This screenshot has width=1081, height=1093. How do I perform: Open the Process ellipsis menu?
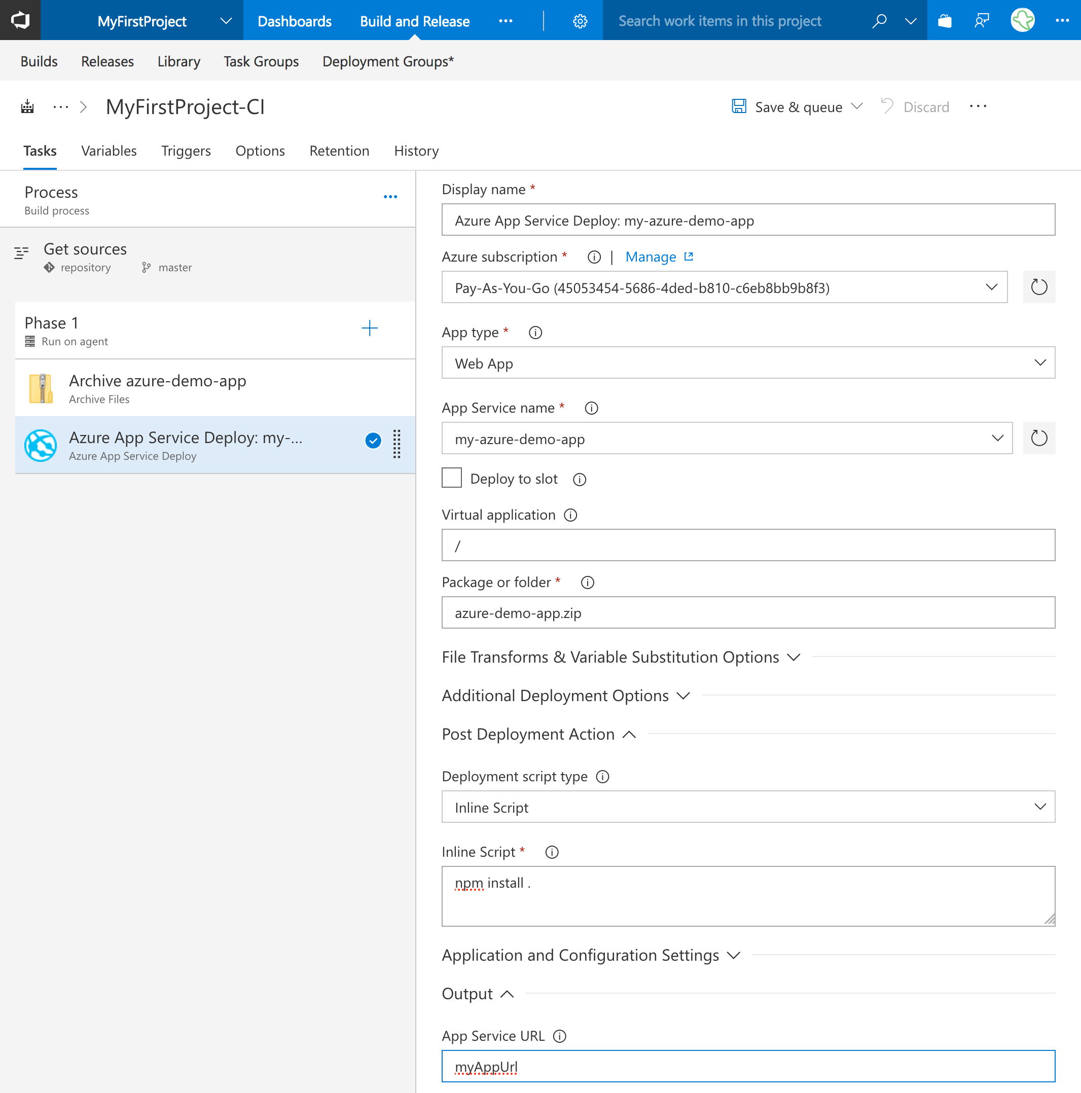390,197
